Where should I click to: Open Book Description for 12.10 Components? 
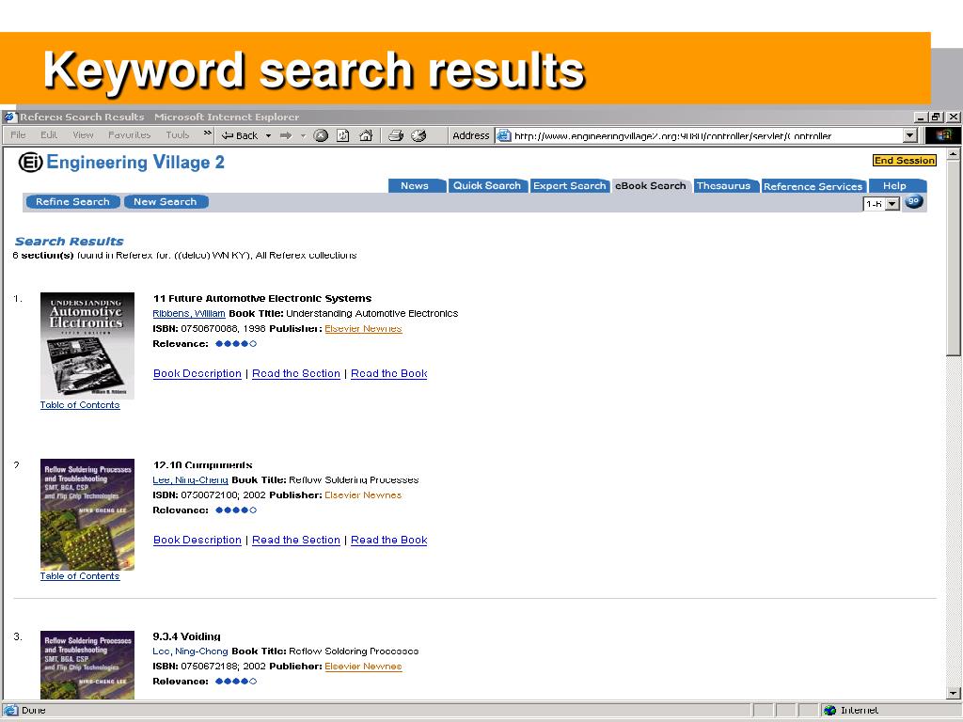pyautogui.click(x=197, y=541)
